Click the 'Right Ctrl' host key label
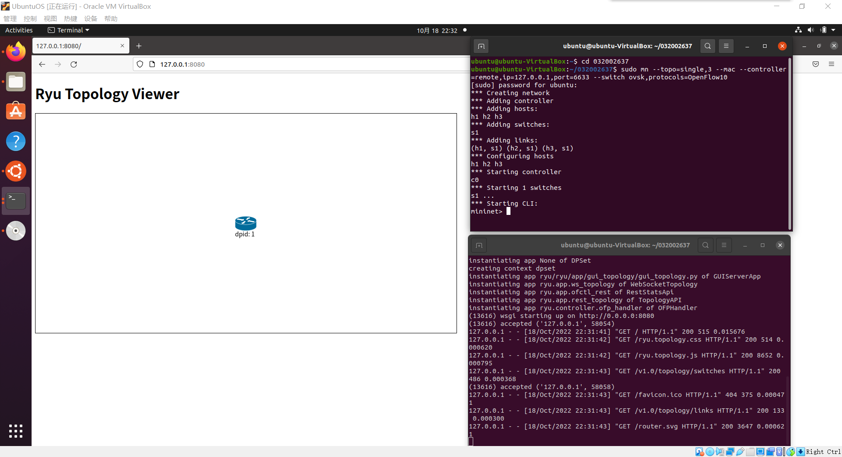 pyautogui.click(x=824, y=452)
